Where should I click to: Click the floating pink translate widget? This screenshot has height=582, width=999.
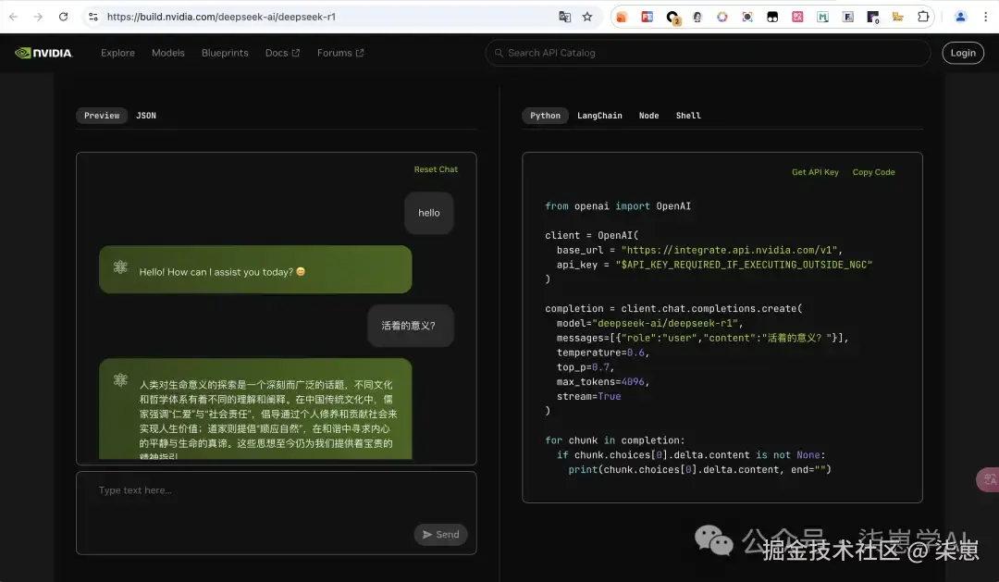[988, 479]
